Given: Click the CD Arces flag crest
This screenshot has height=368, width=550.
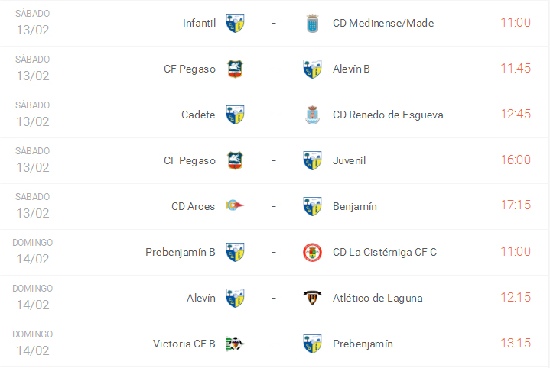Looking at the screenshot, I should [235, 206].
